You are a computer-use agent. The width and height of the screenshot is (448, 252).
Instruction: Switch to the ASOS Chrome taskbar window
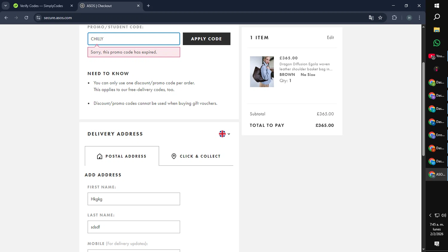click(x=437, y=174)
